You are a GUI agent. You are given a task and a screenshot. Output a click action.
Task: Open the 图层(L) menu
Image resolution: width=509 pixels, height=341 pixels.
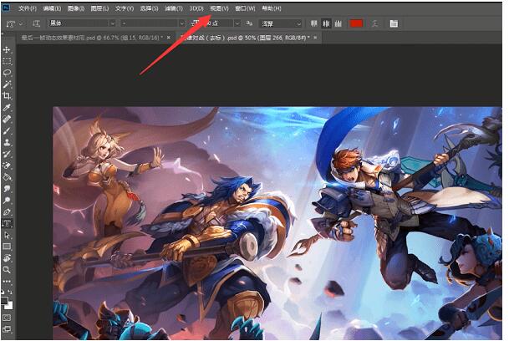pos(99,8)
